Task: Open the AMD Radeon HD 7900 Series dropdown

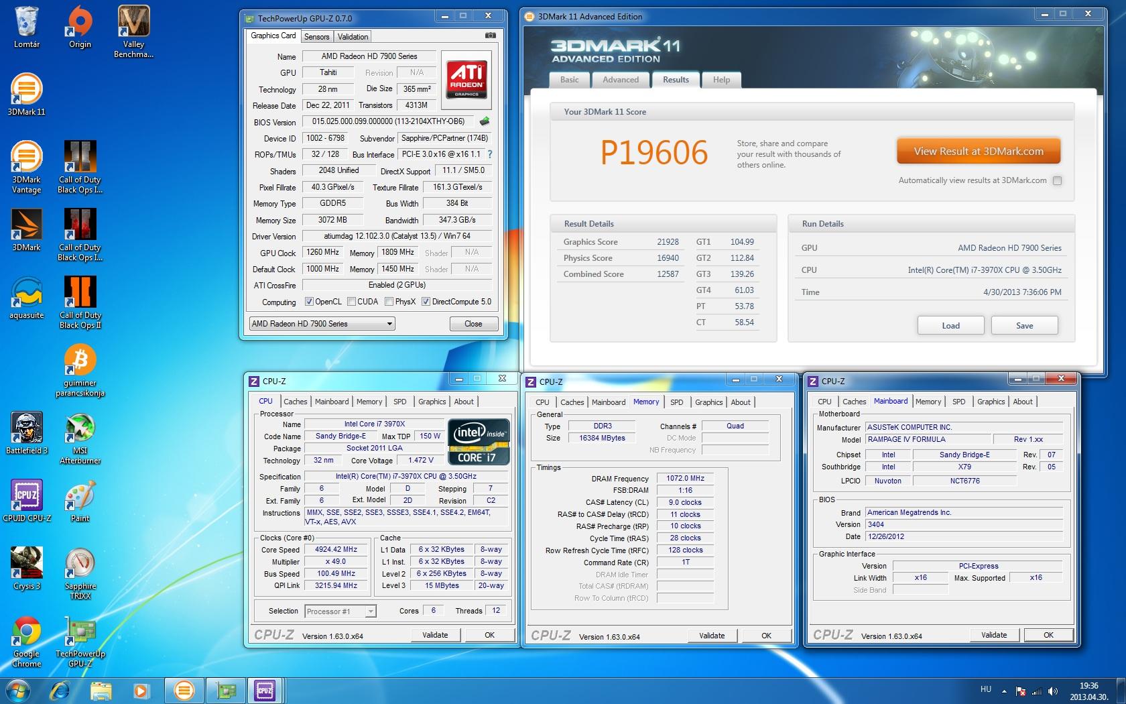Action: click(x=322, y=324)
